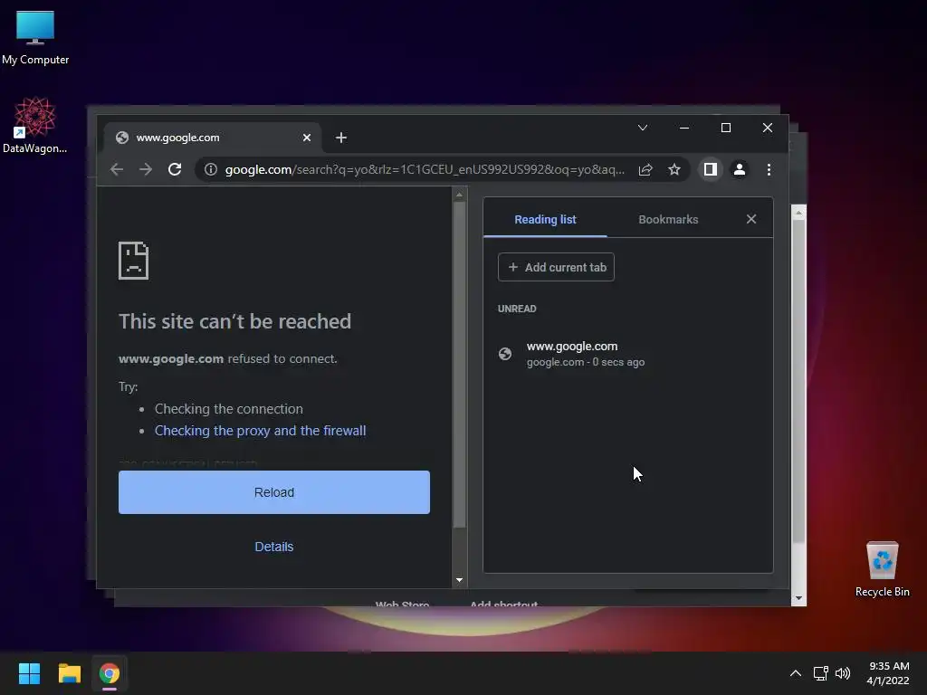Screen dimensions: 927x695
Task: Bookmark this tab with the star icon
Action: 674,169
